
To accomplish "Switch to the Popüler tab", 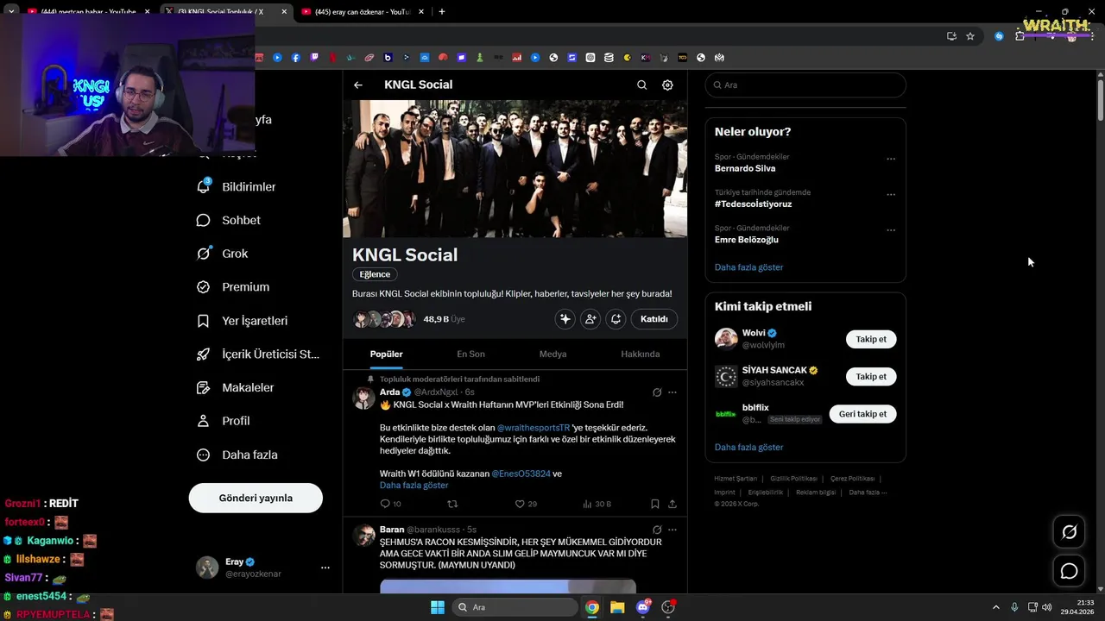I will click(x=387, y=354).
